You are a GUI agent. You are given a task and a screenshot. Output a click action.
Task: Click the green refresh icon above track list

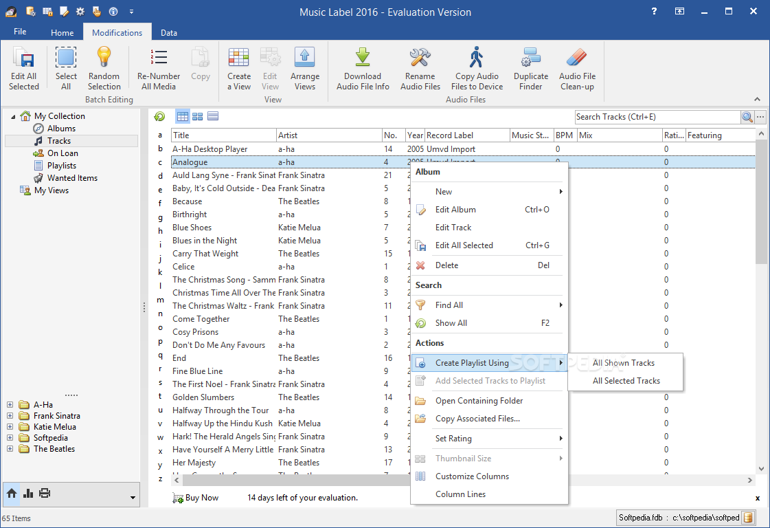(x=159, y=116)
